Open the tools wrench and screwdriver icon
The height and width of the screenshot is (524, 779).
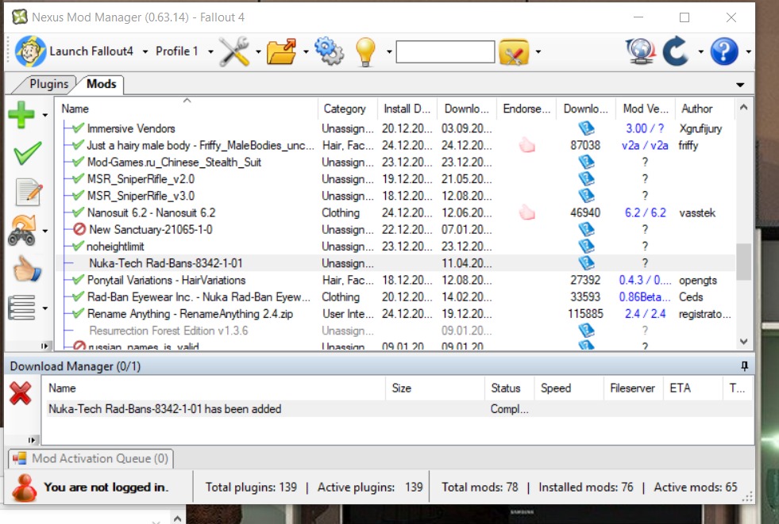click(234, 51)
